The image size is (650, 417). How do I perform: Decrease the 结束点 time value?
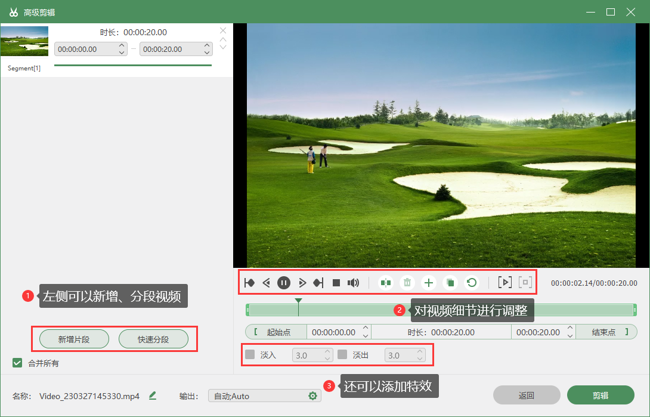[570, 336]
